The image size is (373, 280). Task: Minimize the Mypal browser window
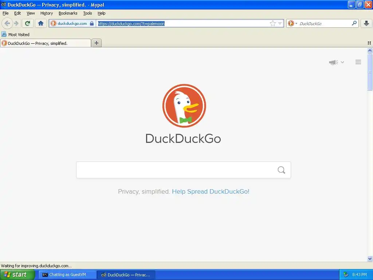(352, 4)
